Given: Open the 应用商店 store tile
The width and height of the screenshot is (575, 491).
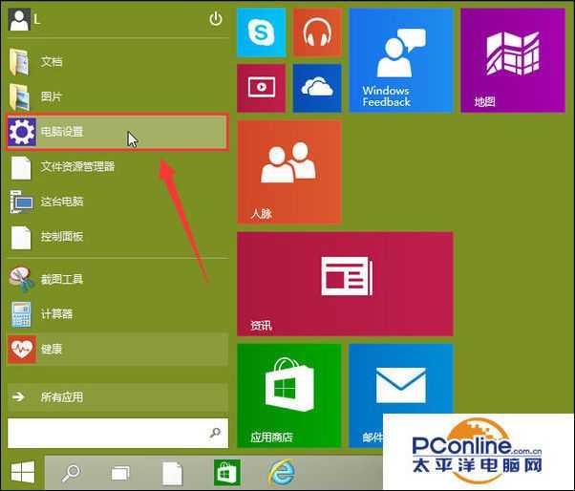Looking at the screenshot, I should (x=289, y=395).
